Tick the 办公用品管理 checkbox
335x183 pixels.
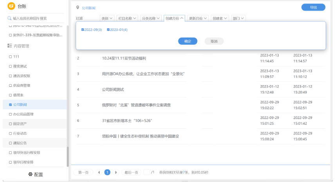tap(10, 114)
